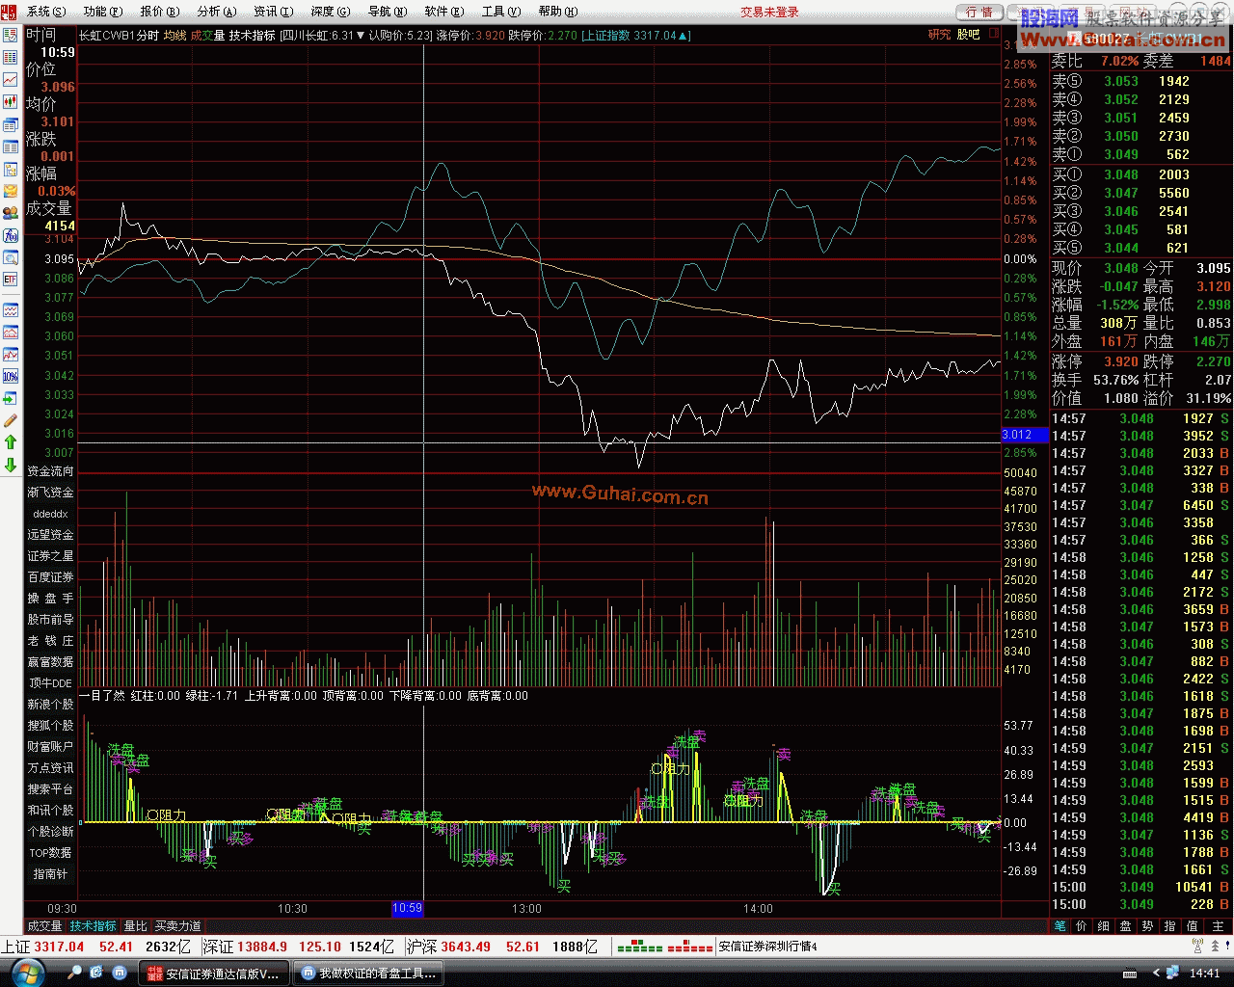Click the magnifier stock search sidebar icon
Image resolution: width=1234 pixels, height=987 pixels.
[x=11, y=257]
